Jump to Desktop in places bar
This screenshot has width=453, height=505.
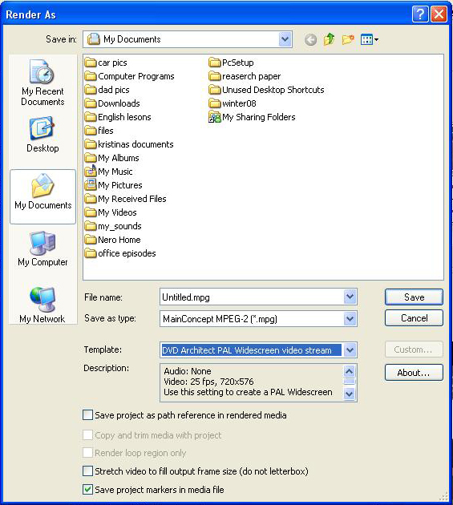[x=42, y=135]
